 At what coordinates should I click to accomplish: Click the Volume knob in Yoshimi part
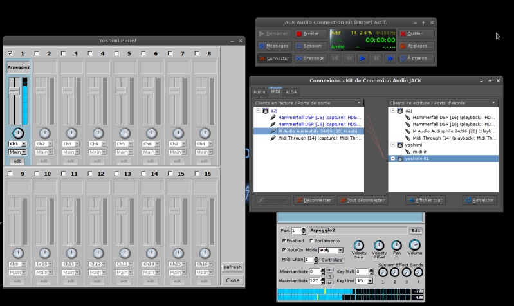[415, 245]
